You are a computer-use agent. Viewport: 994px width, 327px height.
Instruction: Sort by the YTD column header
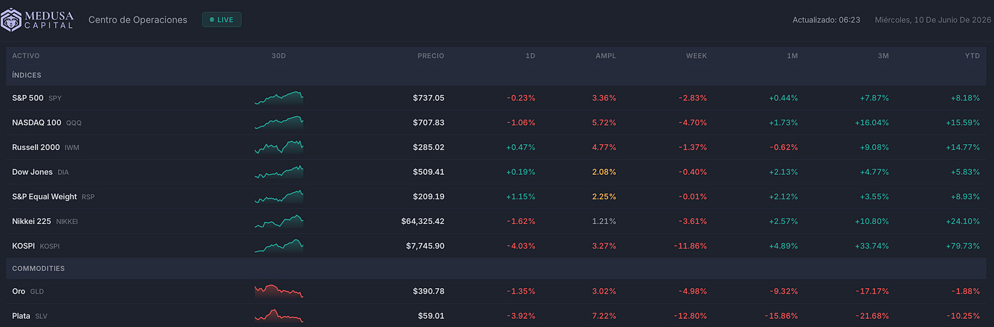pyautogui.click(x=972, y=56)
